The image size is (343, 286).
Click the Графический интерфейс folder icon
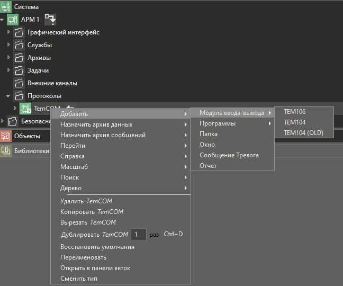19,32
